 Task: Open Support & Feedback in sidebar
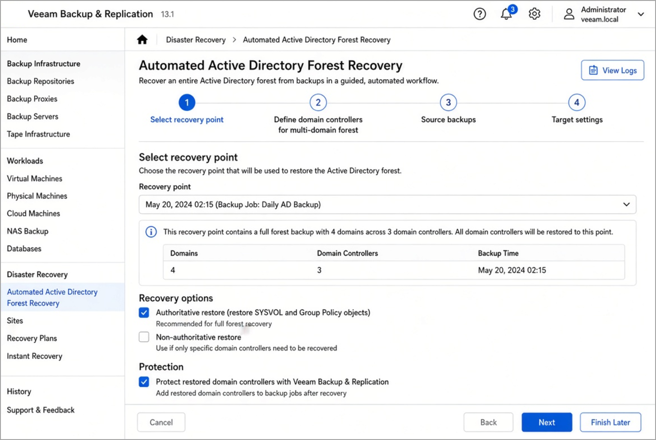[41, 410]
